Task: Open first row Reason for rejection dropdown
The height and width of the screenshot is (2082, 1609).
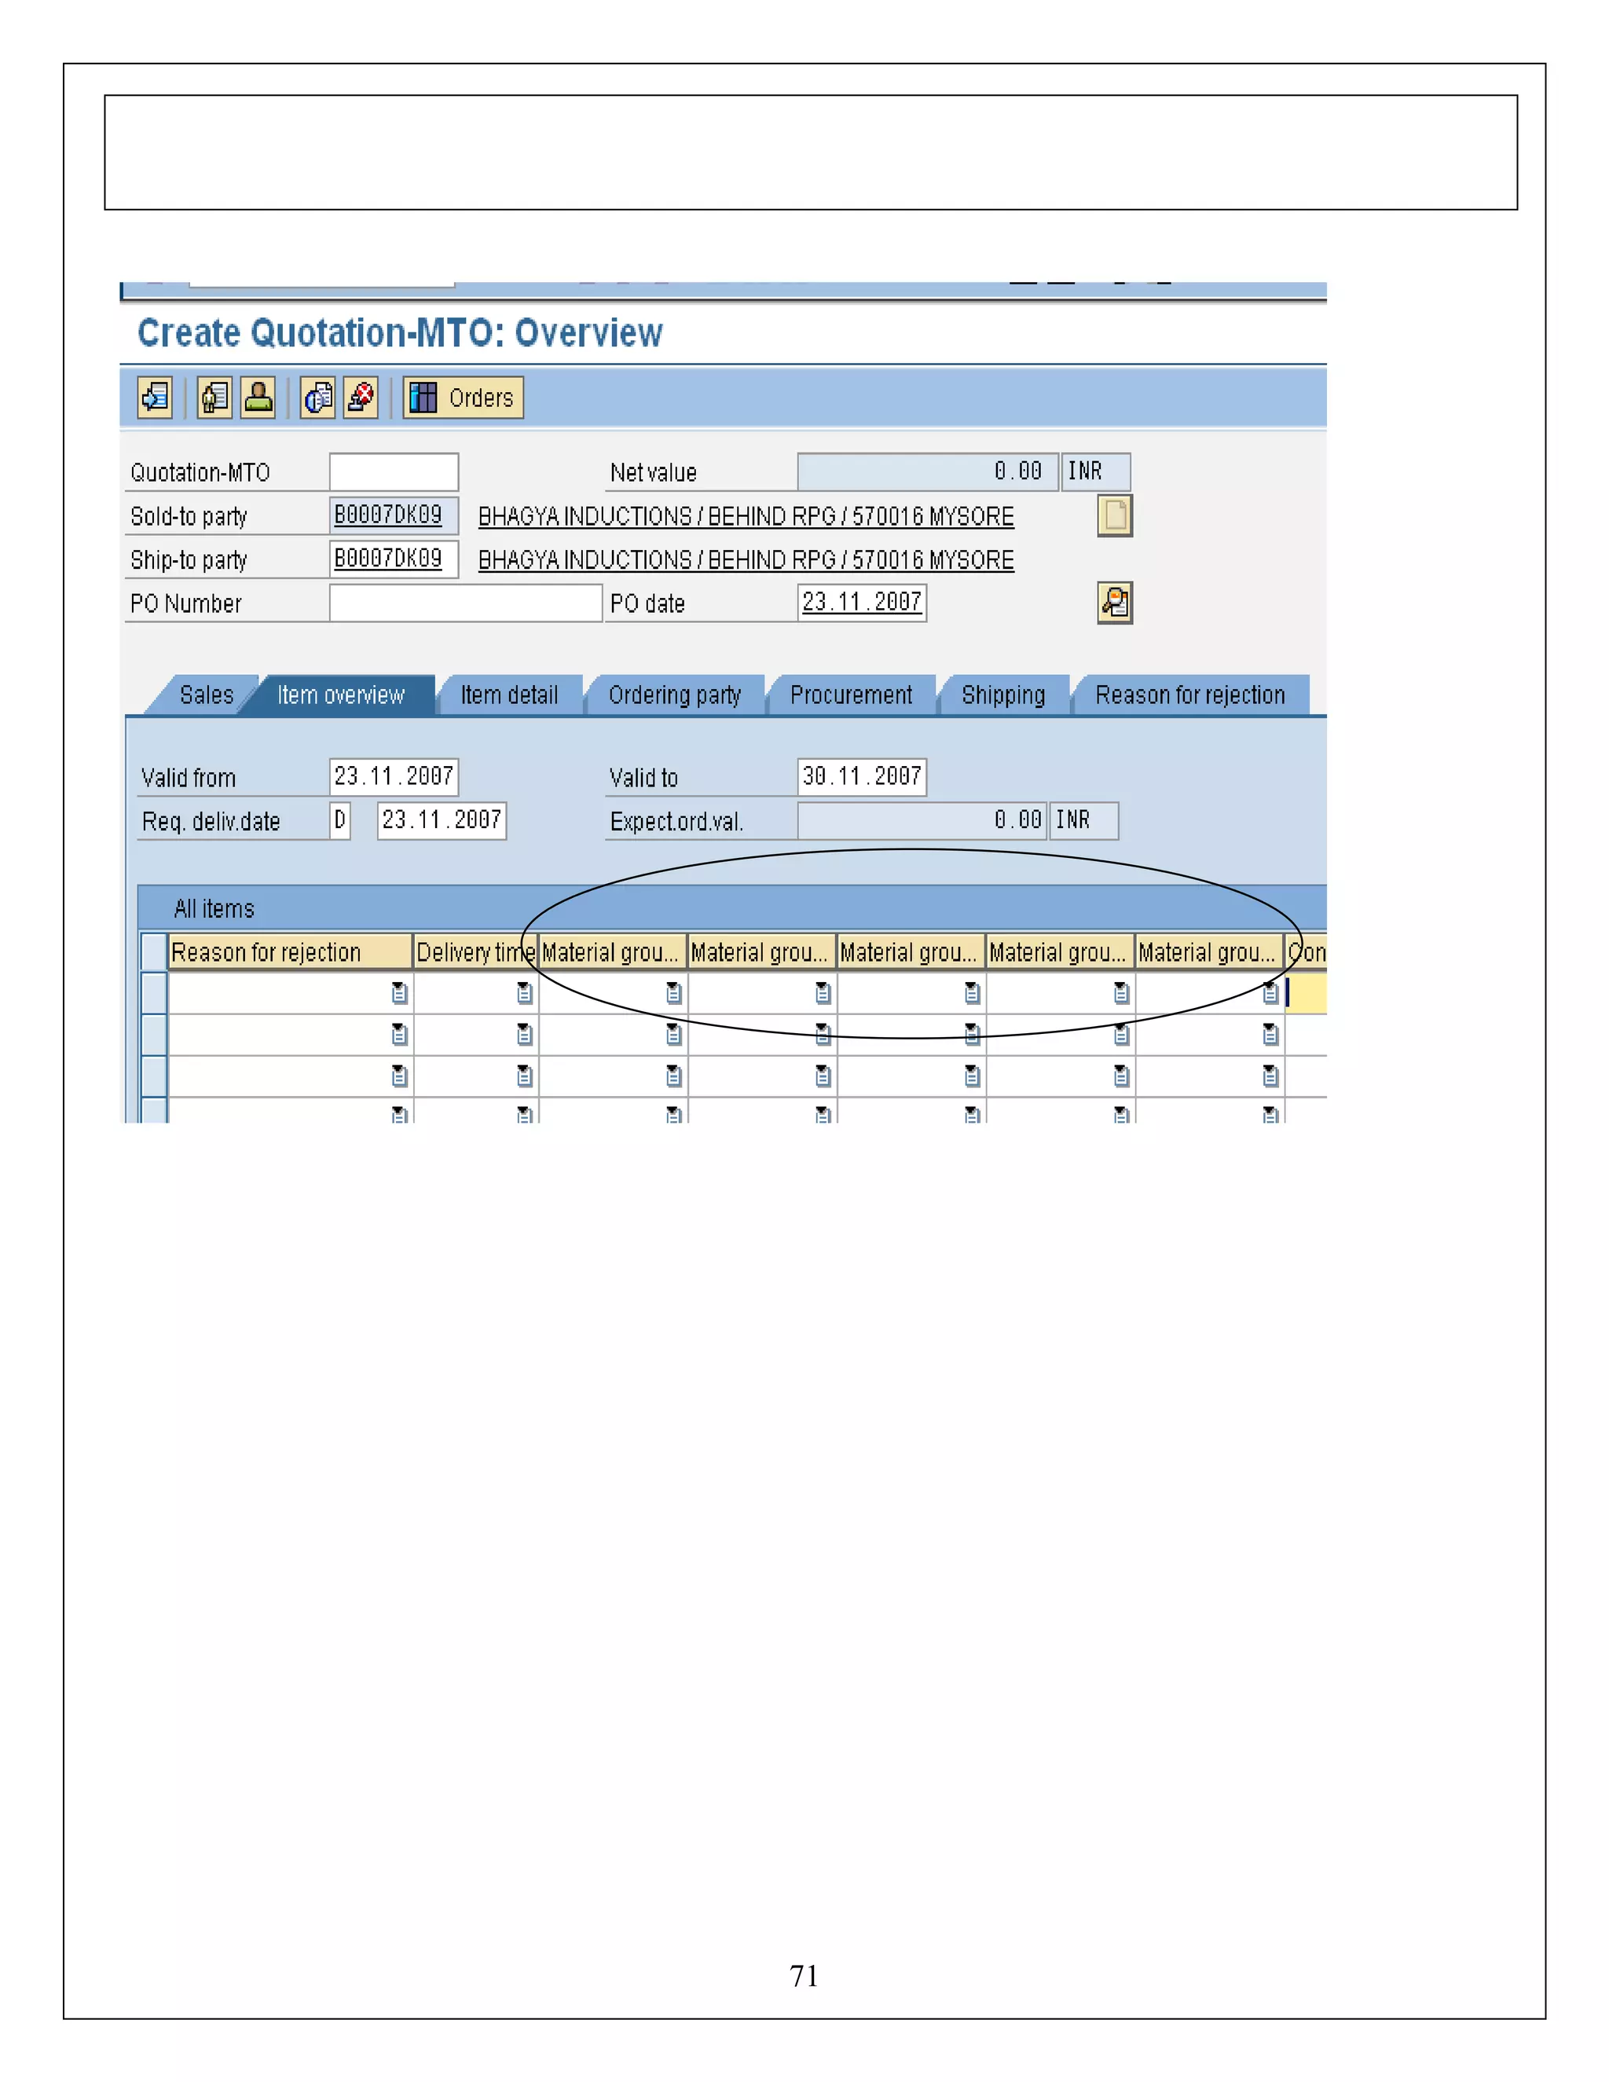Action: [x=399, y=993]
